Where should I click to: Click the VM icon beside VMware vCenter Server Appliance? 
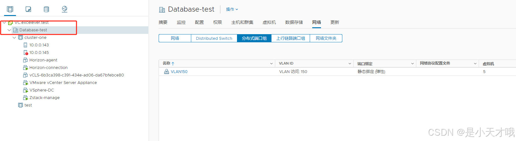coord(26,83)
